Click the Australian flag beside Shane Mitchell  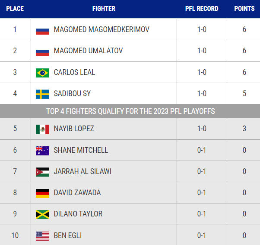pos(42,151)
